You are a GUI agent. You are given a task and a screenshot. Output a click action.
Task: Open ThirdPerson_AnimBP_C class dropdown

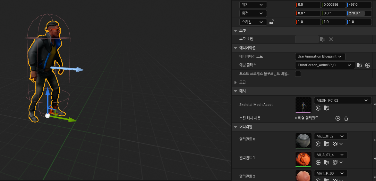pyautogui.click(x=325, y=65)
